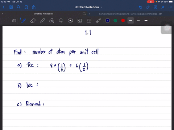
Task: Choose the green pen color
Action: click(115, 21)
